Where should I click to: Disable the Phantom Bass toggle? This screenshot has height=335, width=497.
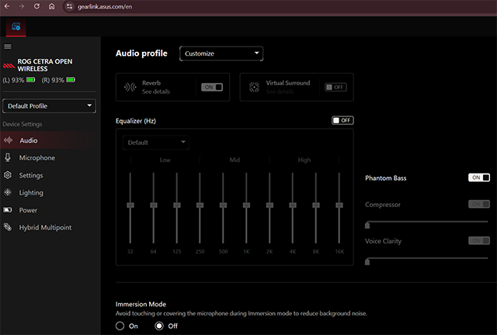pyautogui.click(x=479, y=178)
